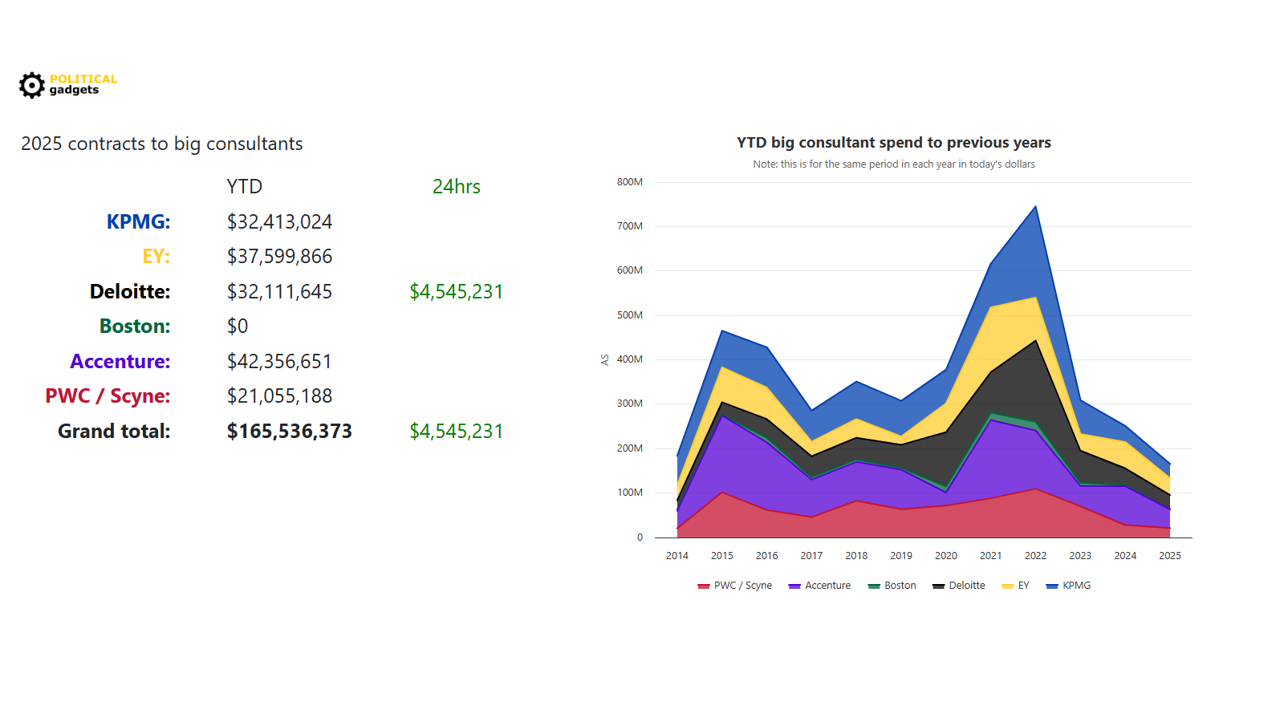This screenshot has width=1284, height=722.
Task: Click the 2018 x-axis label
Action: 856,555
